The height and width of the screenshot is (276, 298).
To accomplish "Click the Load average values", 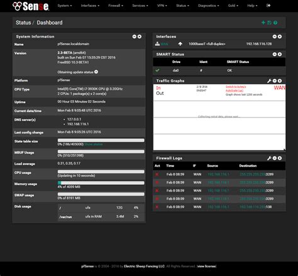I will point(69,163).
